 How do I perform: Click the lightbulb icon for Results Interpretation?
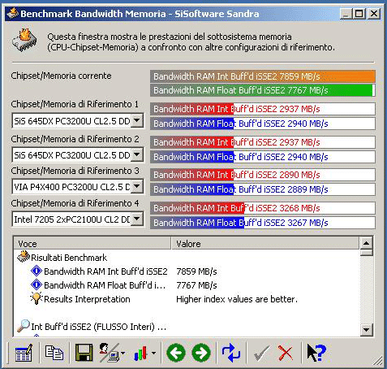pyautogui.click(x=37, y=298)
